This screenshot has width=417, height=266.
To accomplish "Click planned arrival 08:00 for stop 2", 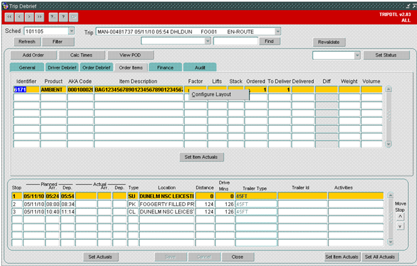I will [53, 204].
